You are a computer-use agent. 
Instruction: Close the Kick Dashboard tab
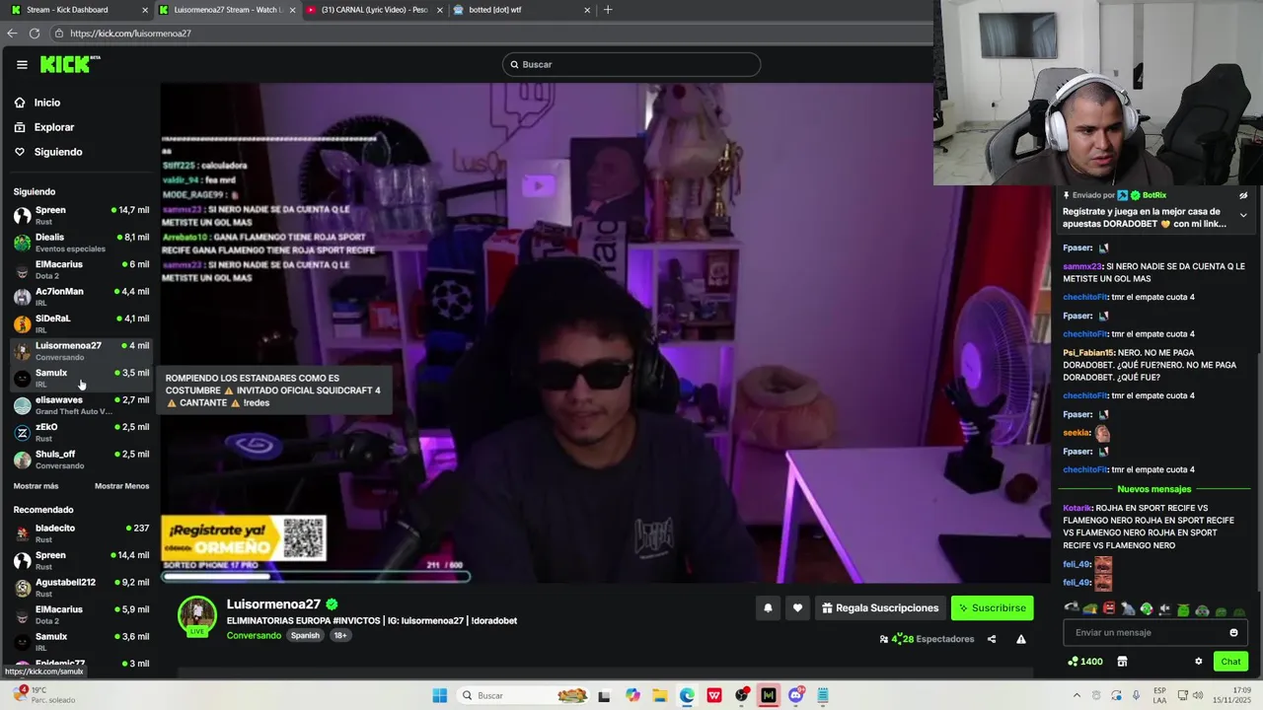click(145, 10)
